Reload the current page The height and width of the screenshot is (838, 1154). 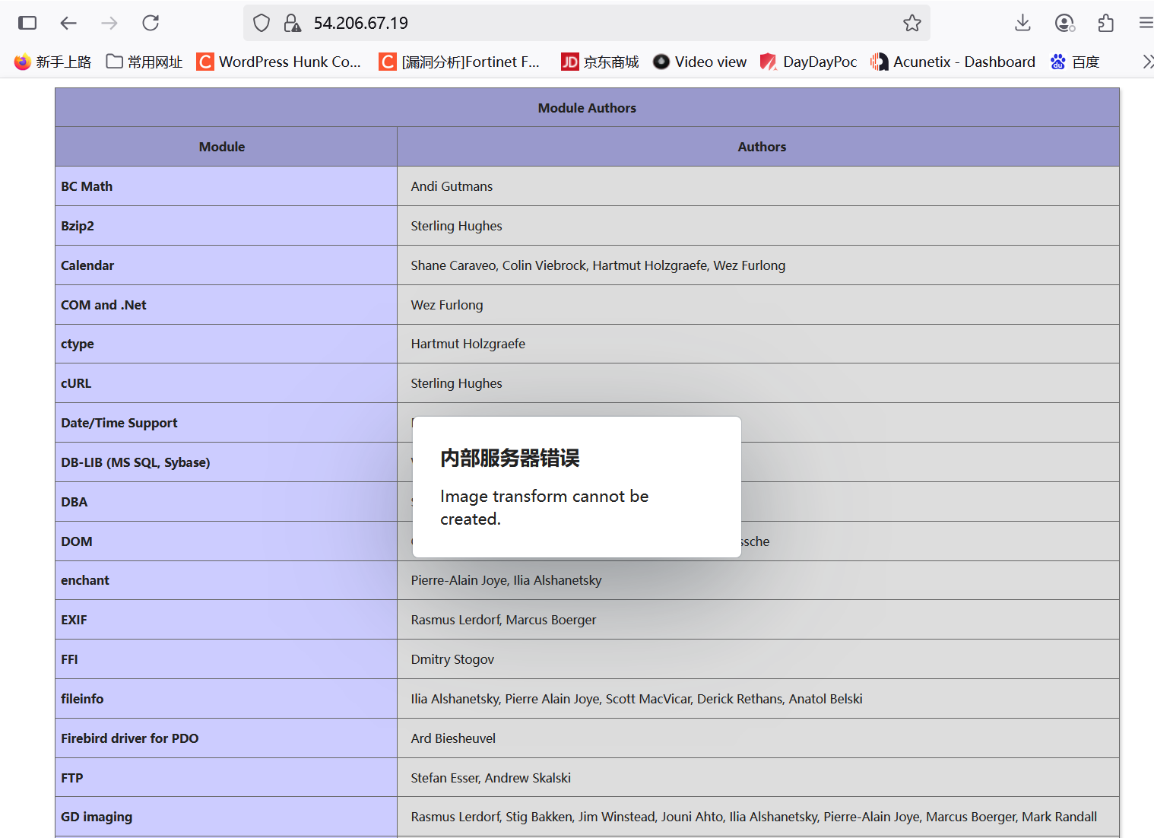[151, 23]
